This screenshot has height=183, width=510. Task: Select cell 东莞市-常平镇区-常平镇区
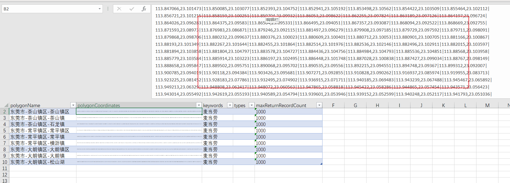43,130
